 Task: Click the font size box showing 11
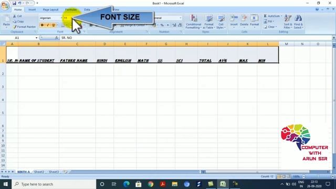click(x=67, y=18)
